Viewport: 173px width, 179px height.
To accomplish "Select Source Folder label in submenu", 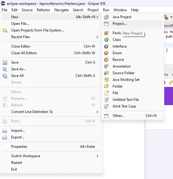I will click(123, 73).
